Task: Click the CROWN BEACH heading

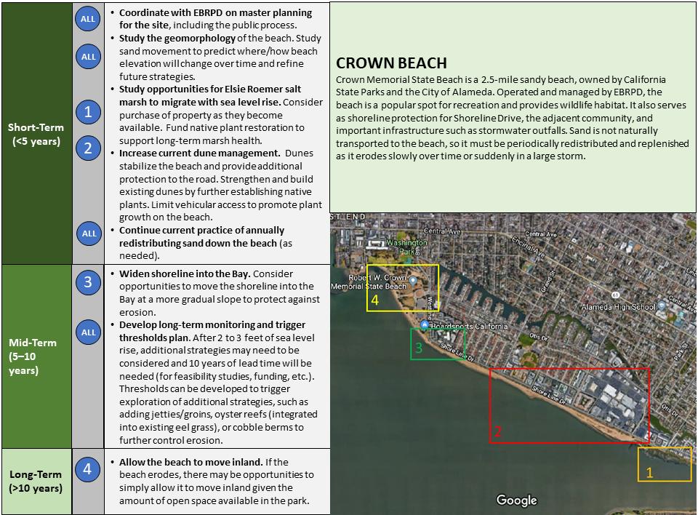Action: [391, 63]
